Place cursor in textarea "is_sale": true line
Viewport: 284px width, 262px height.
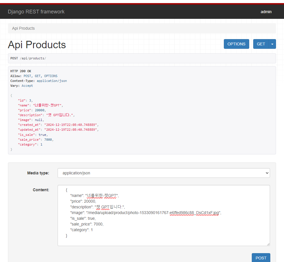83,219
